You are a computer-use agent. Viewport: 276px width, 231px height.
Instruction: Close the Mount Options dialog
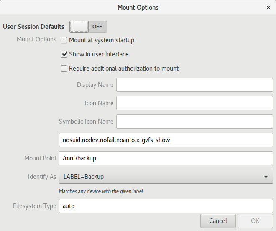coord(268,8)
